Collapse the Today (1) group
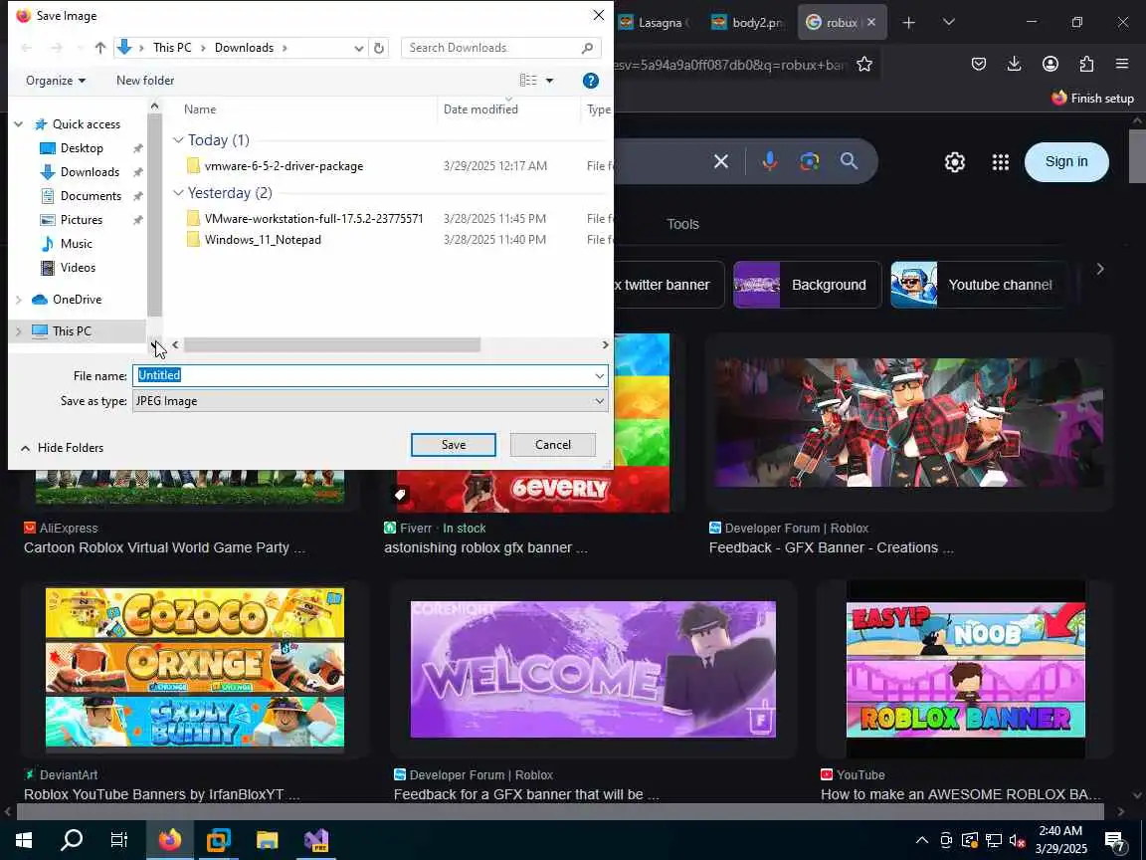Screen dimensions: 1146x860 [x=178, y=139]
